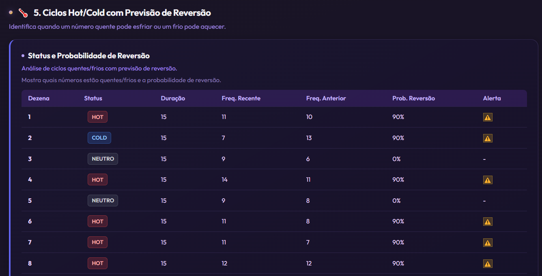The image size is (542, 276).
Task: Click the warning alert icon for dezena 6
Action: [487, 221]
